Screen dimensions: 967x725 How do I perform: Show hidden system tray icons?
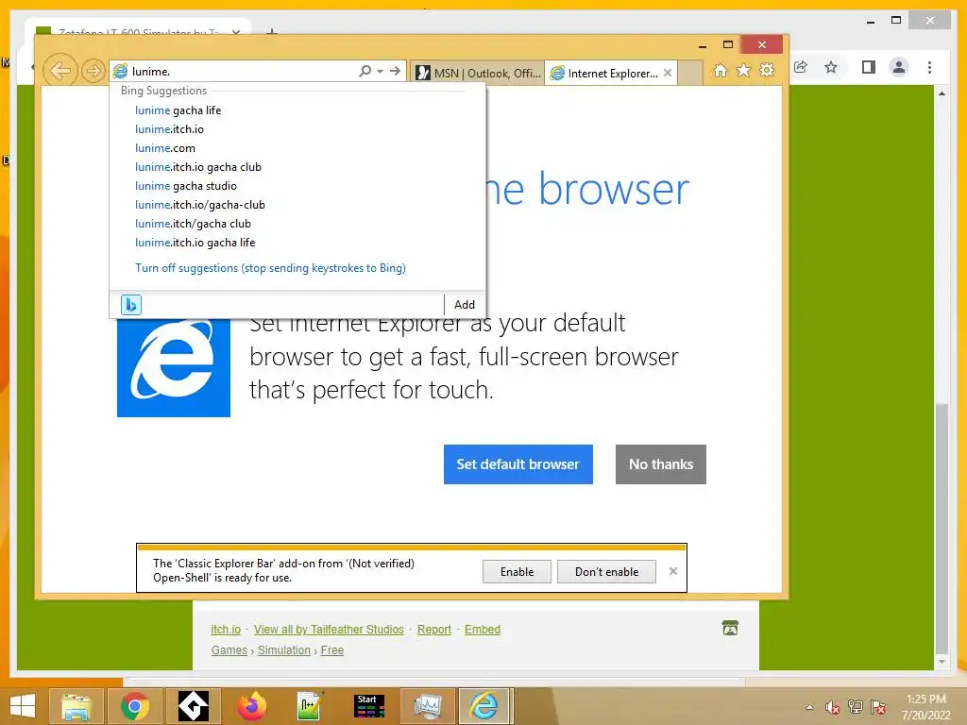[809, 707]
